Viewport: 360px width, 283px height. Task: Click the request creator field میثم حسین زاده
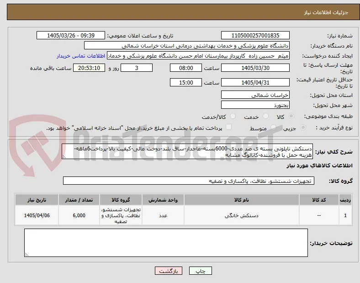[x=198, y=56]
